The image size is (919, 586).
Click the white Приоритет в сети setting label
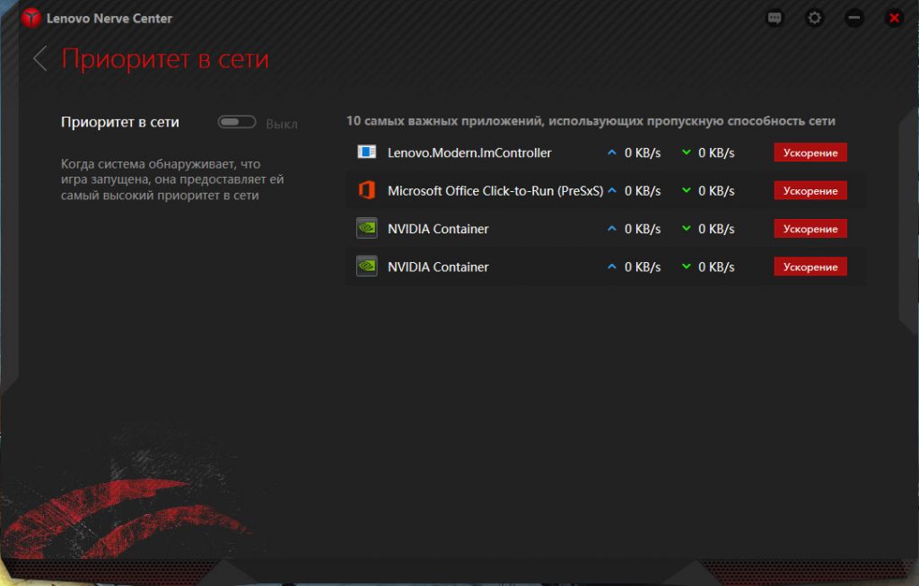[120, 122]
